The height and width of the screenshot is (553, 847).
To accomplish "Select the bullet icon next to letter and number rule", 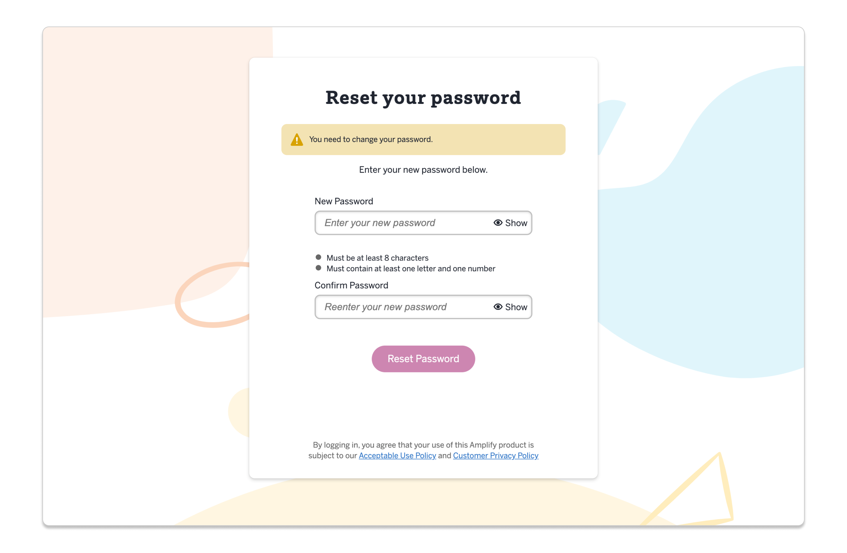I will (318, 267).
